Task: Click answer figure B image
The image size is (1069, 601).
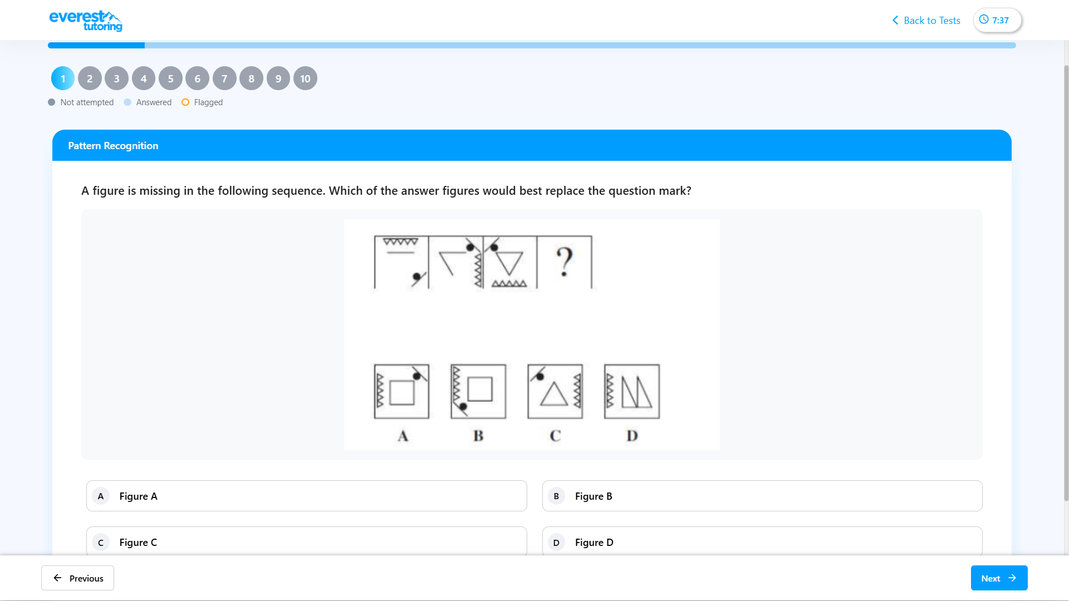Action: [x=478, y=392]
